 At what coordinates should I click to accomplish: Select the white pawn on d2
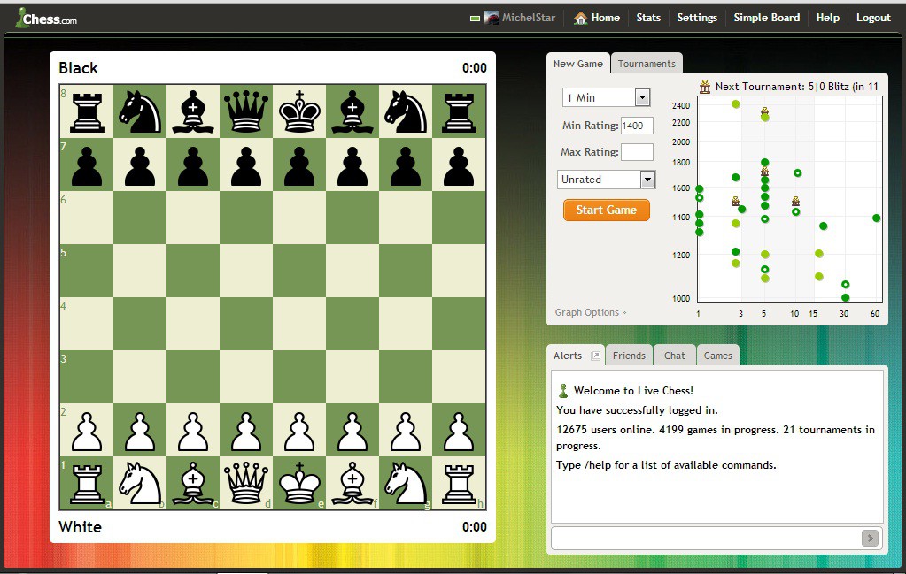[246, 432]
